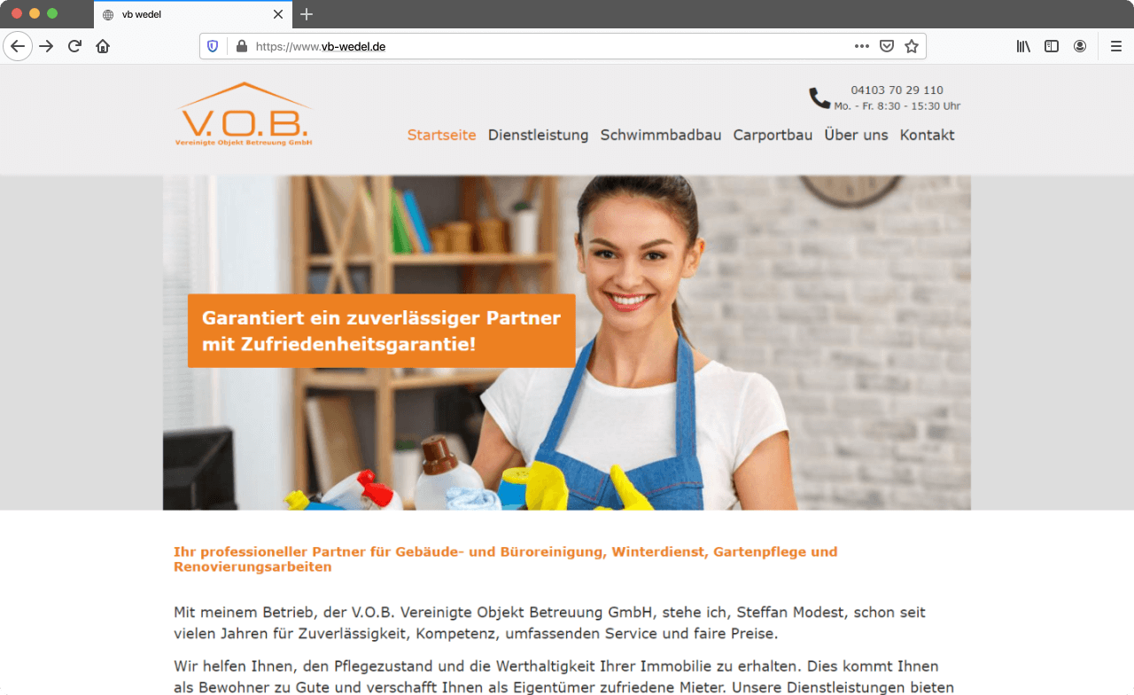
Task: Open a new tab with plus button
Action: [x=307, y=14]
